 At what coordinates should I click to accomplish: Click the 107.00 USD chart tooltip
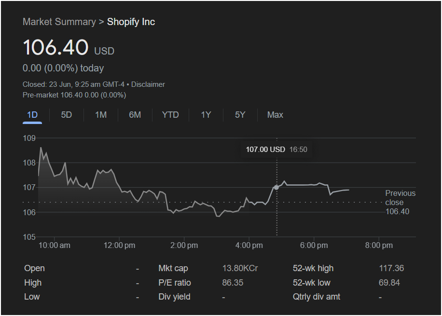276,150
